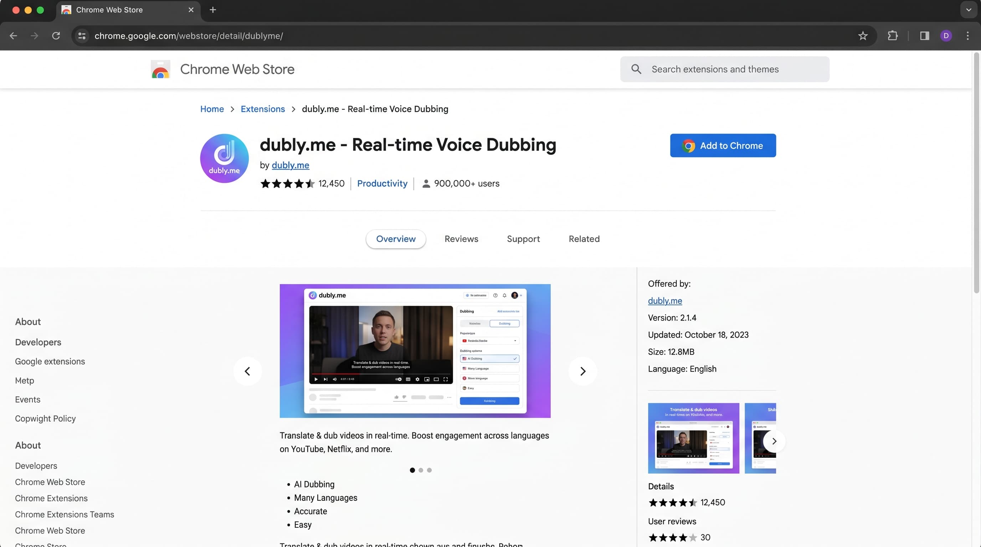This screenshot has width=981, height=547.
Task: Bookmark this page with the star icon
Action: [863, 36]
